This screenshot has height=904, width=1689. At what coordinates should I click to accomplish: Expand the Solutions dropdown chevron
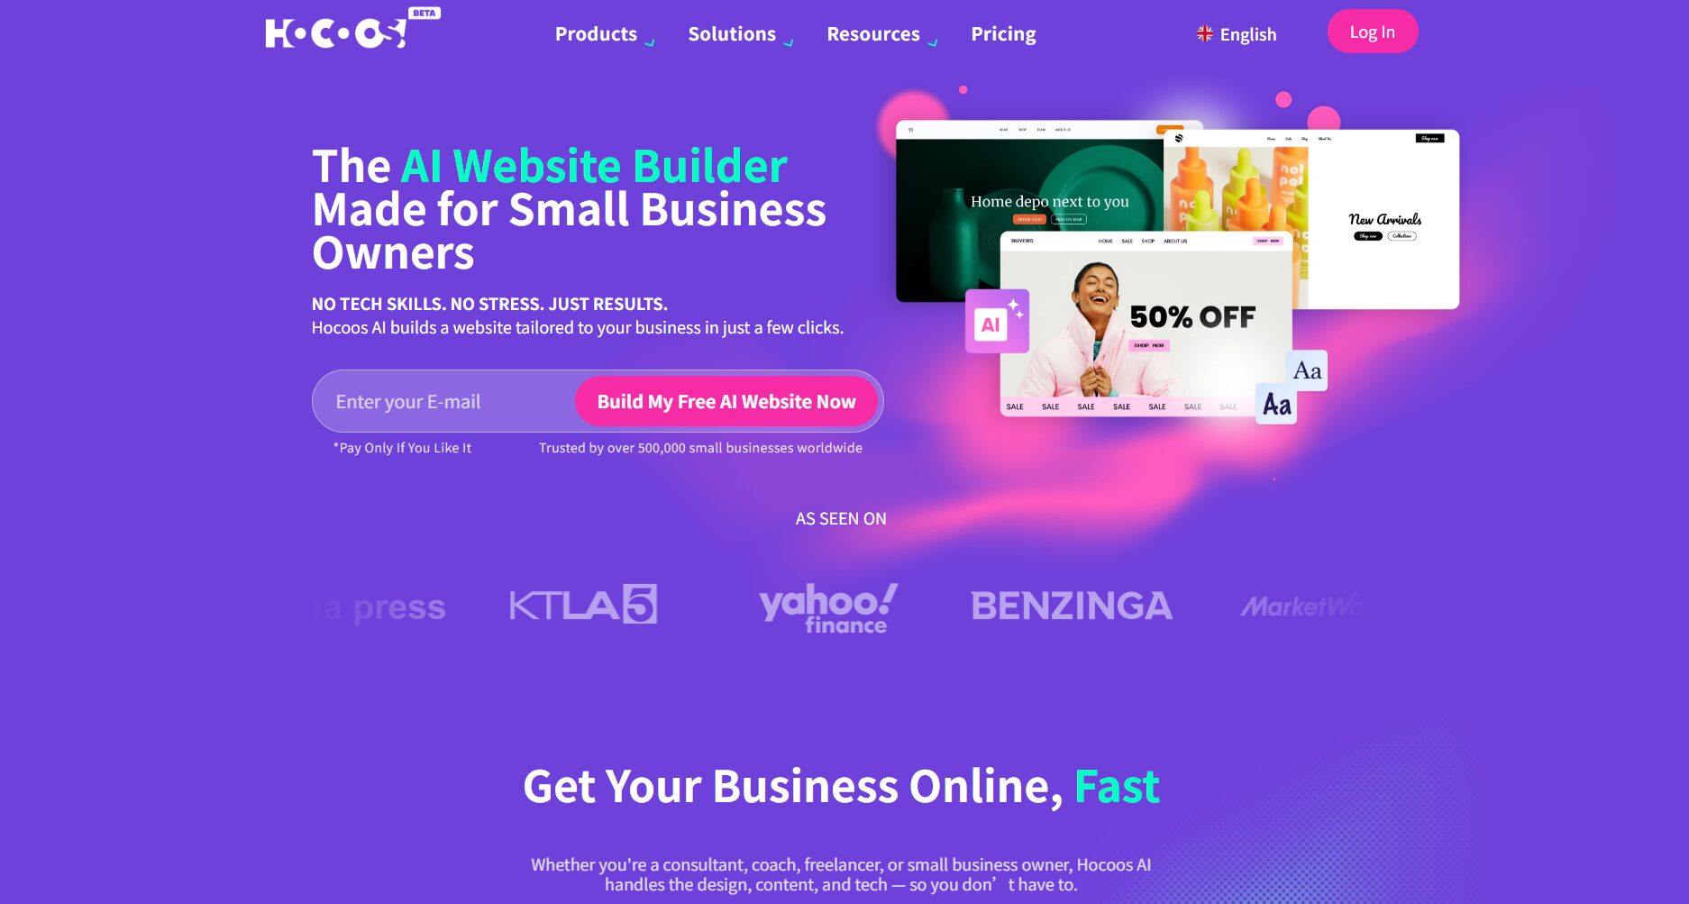789,42
